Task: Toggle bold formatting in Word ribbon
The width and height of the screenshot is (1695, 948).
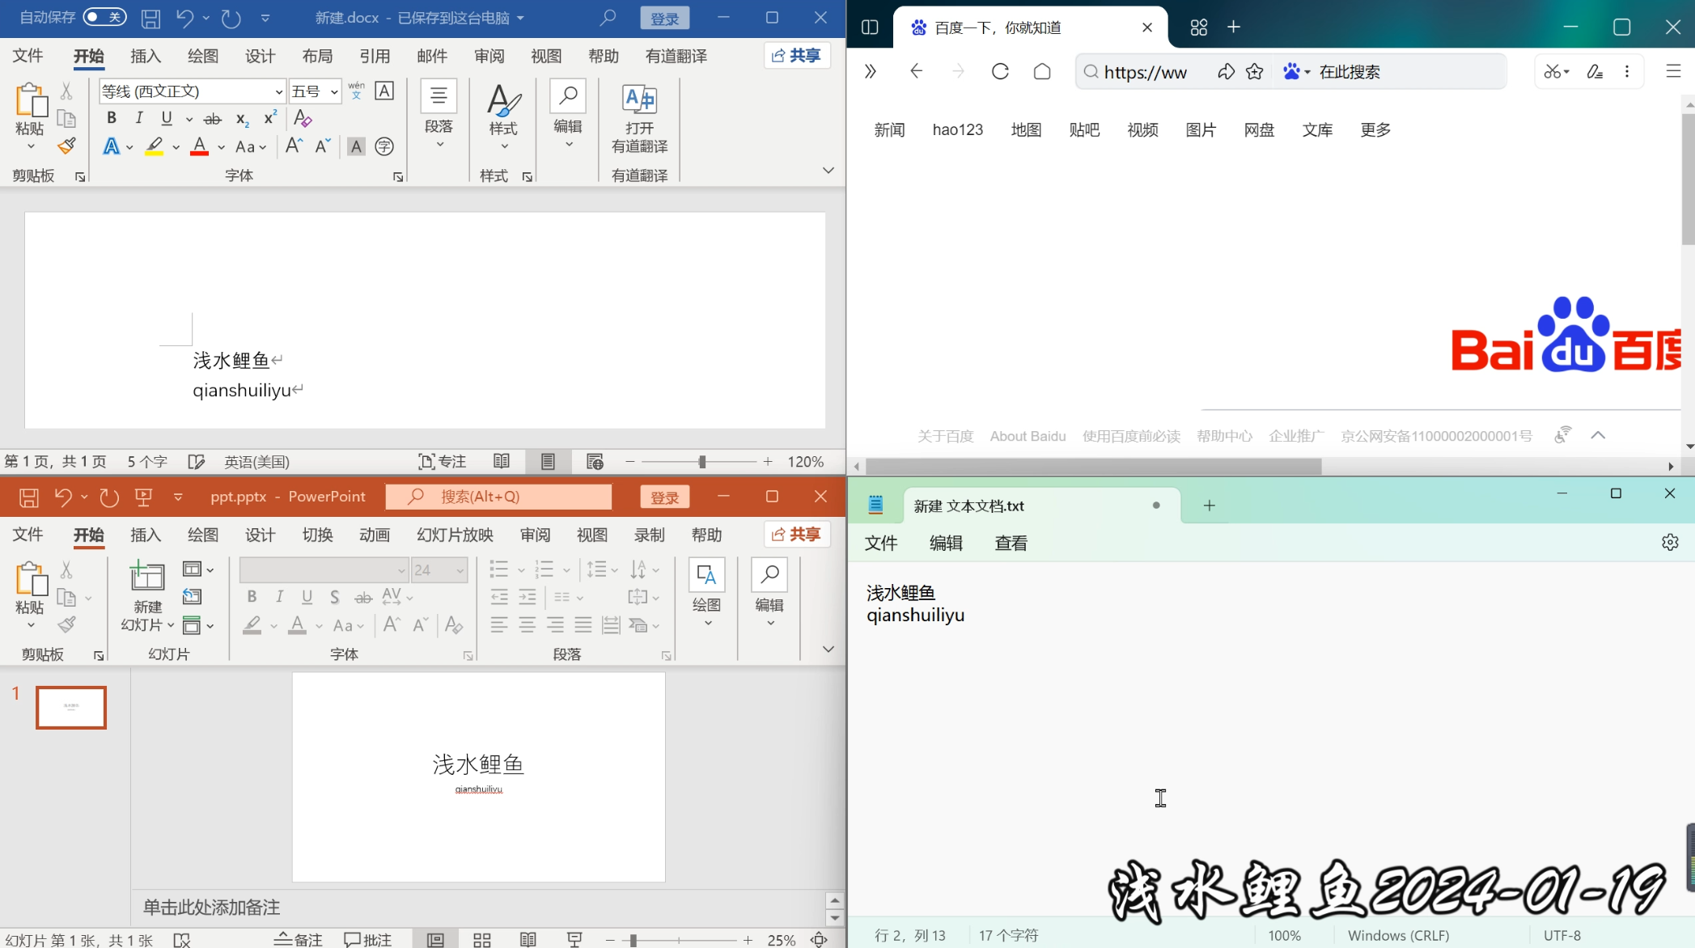Action: pos(112,118)
